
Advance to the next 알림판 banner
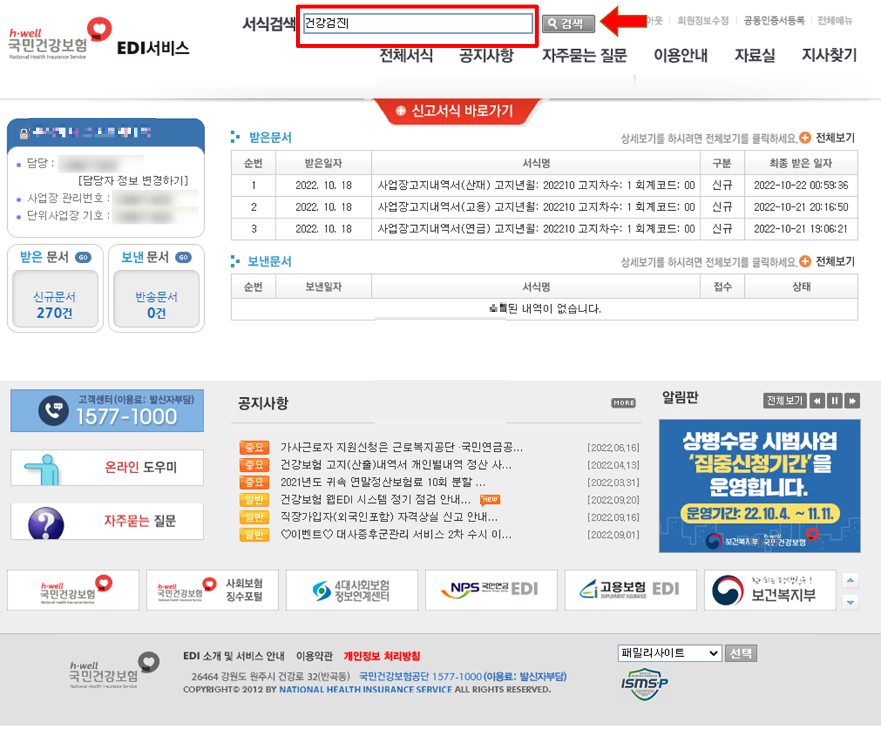click(x=853, y=400)
